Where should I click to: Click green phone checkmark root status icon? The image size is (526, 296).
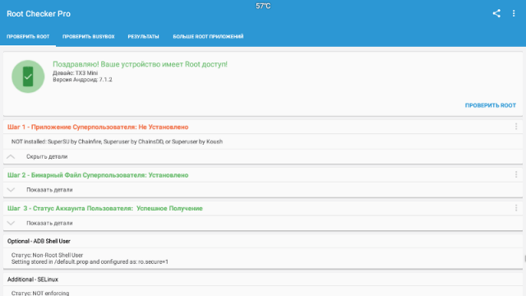click(x=28, y=76)
